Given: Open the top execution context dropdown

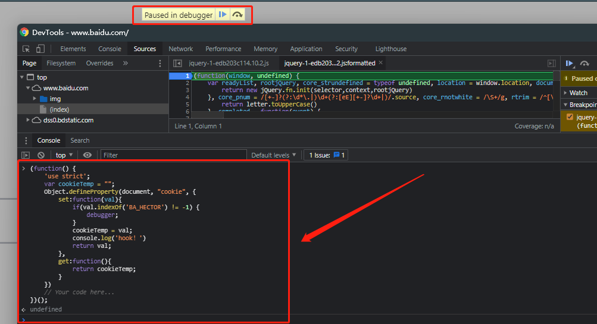Looking at the screenshot, I should click(x=64, y=155).
